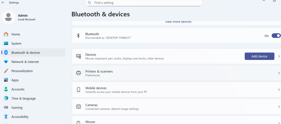Click the Find a setting search box
Image resolution: width=281 pixels, height=124 pixels.
coord(144,3)
